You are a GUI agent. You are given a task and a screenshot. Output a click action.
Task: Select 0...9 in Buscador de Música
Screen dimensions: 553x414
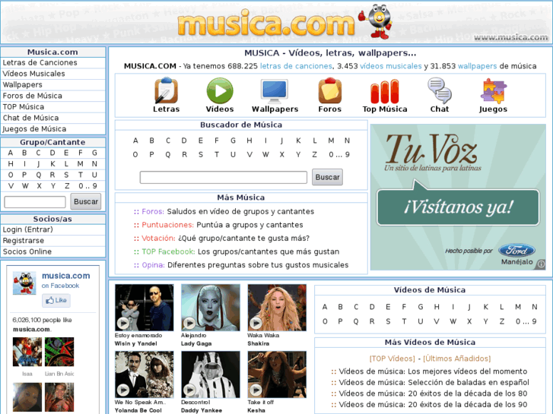[339, 155]
